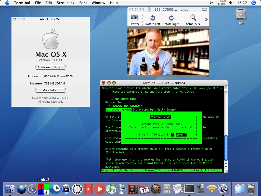This screenshot has height=196, width=261.
Task: Open Spotlight search icon
Action: coord(253,3)
